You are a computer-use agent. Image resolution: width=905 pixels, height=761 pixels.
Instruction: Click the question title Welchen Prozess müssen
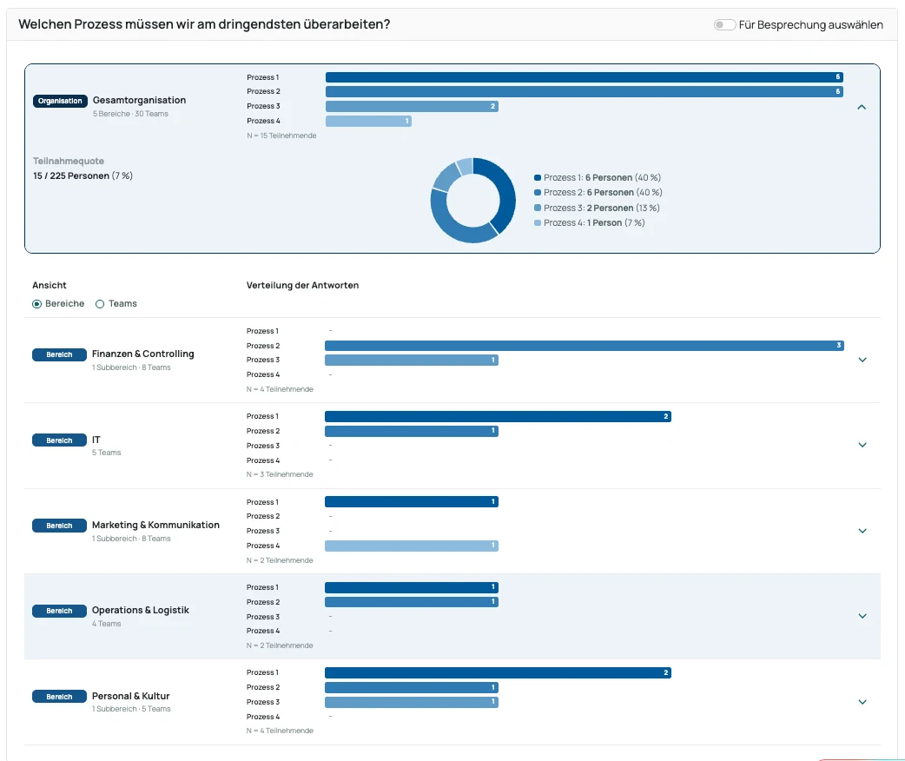[204, 25]
